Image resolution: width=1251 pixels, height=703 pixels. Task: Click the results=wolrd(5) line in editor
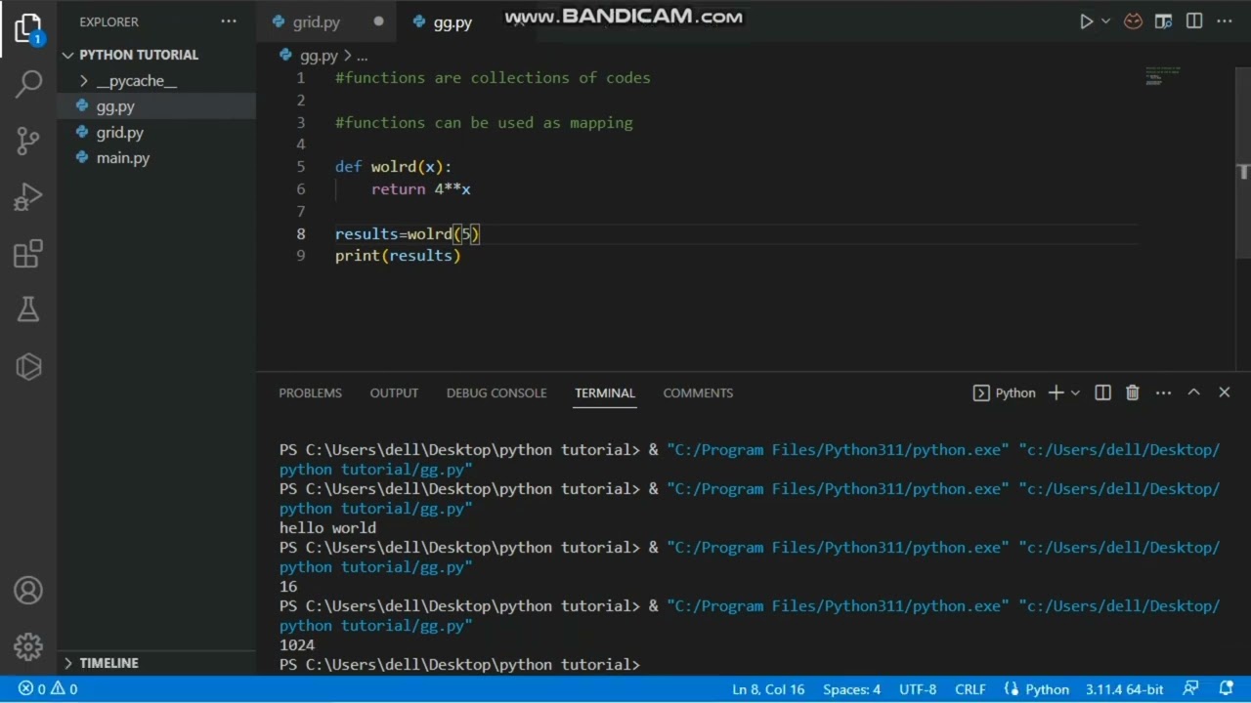tap(408, 234)
